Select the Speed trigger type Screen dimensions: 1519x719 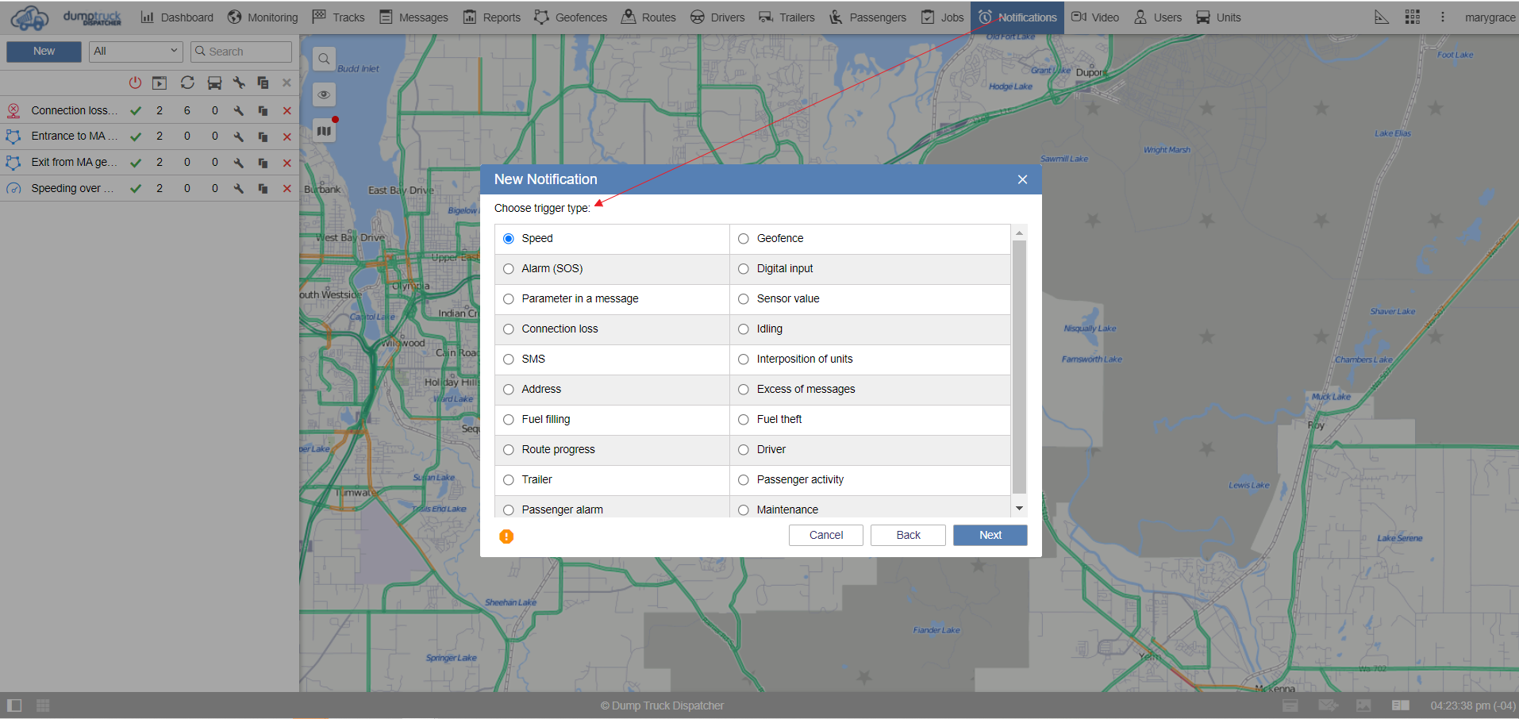[509, 239]
